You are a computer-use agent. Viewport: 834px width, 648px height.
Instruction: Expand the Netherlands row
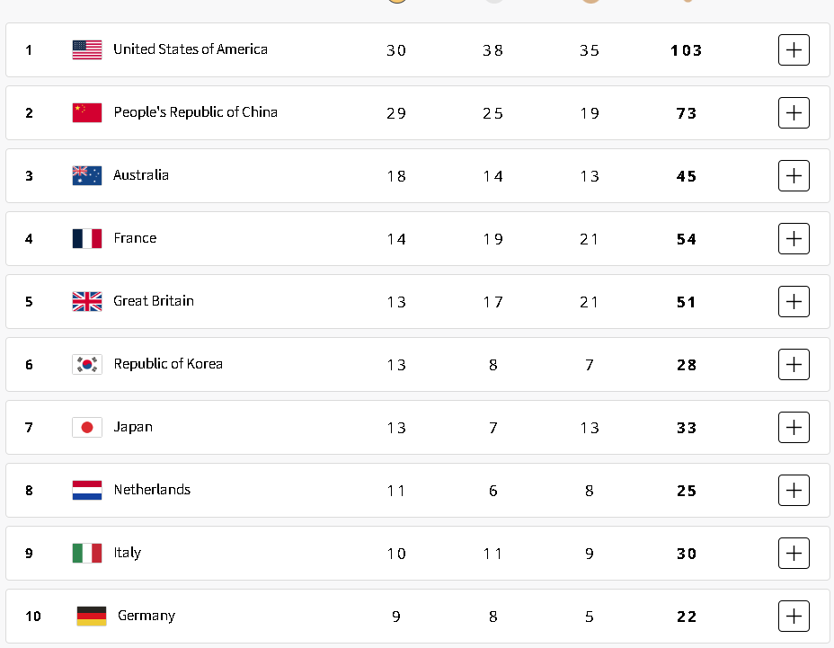click(794, 490)
